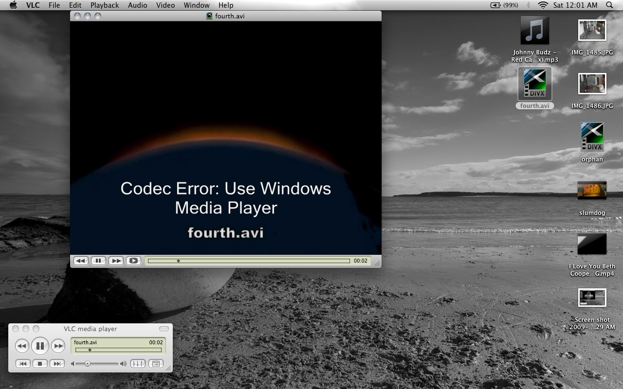Pause using video window bottom bar button

tap(98, 261)
